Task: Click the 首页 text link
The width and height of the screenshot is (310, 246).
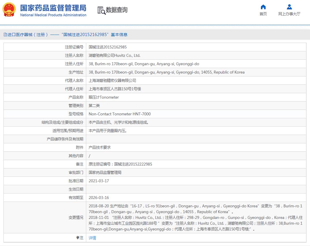Action: tap(263, 14)
